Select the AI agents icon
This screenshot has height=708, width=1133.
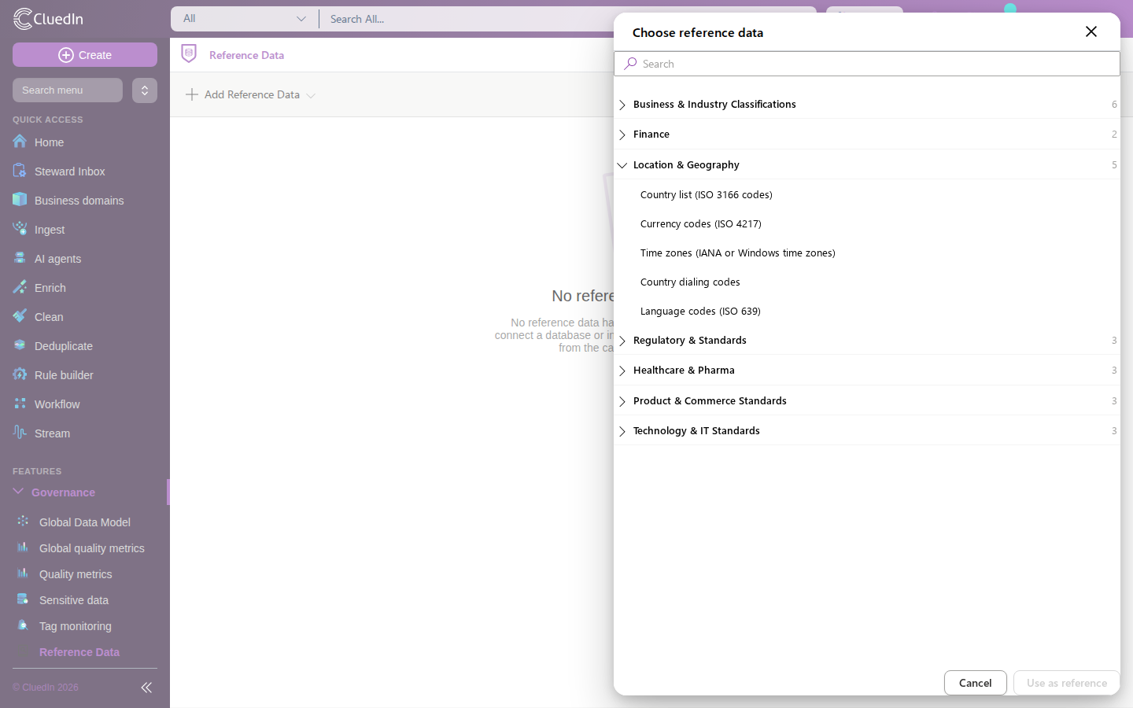[x=20, y=258]
